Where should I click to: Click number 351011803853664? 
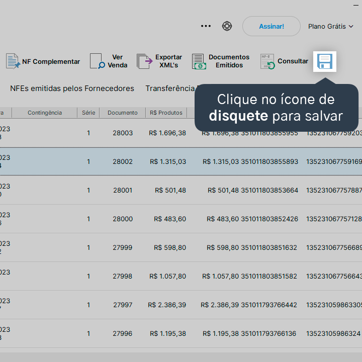tap(269, 190)
